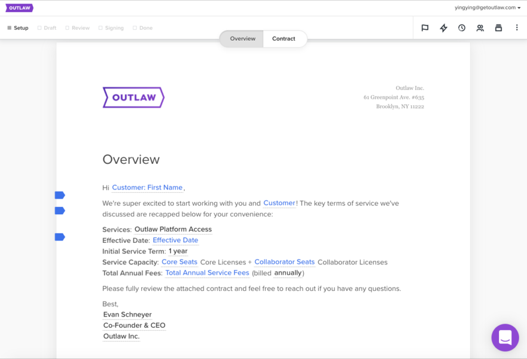
Task: Click the Customer variable link
Action: (x=279, y=203)
